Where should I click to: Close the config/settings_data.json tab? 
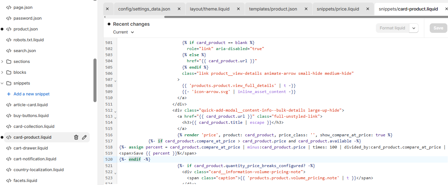179,9
